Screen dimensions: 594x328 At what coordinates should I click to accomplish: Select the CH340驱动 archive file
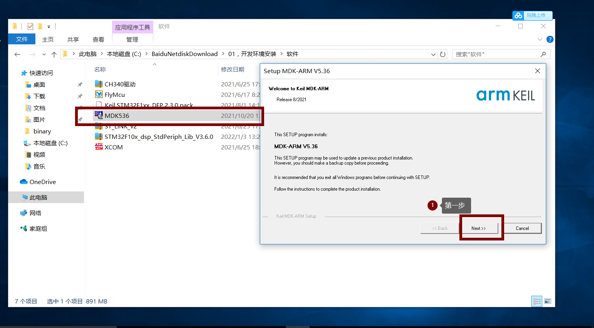[x=120, y=84]
